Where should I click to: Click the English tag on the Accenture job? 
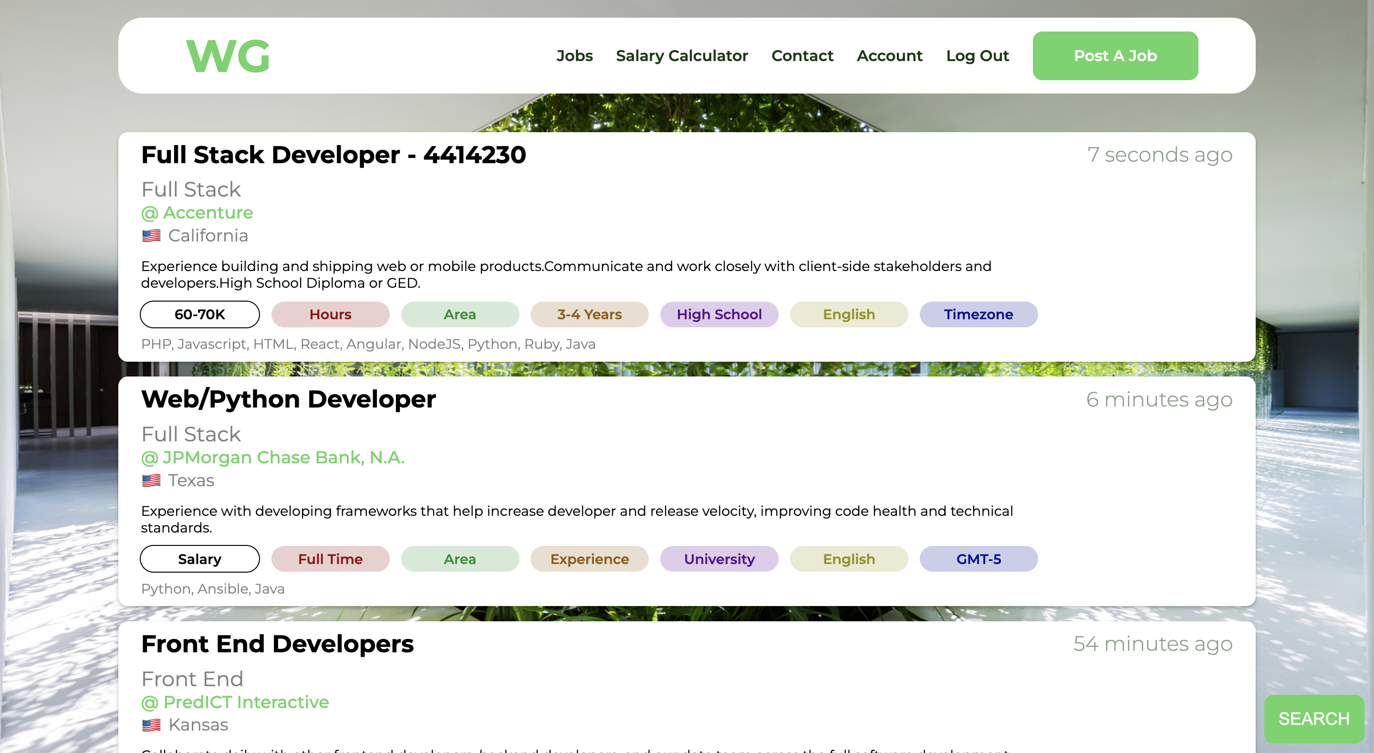pos(849,314)
